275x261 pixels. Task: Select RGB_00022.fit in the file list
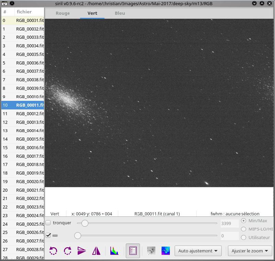[23, 198]
